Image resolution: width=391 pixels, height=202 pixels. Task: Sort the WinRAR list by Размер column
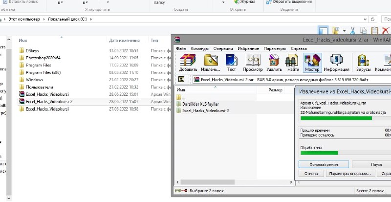[275, 90]
